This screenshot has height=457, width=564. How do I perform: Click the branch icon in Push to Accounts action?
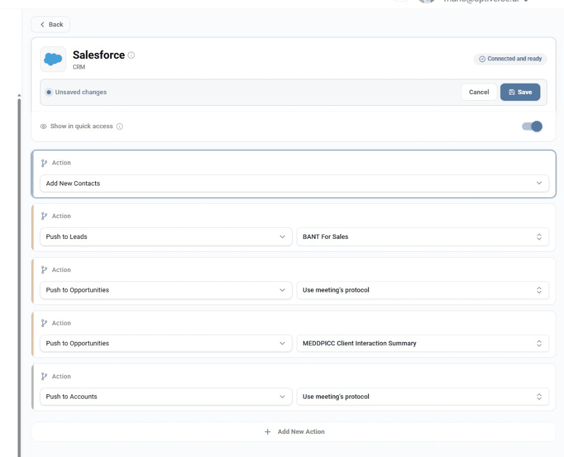click(x=44, y=377)
